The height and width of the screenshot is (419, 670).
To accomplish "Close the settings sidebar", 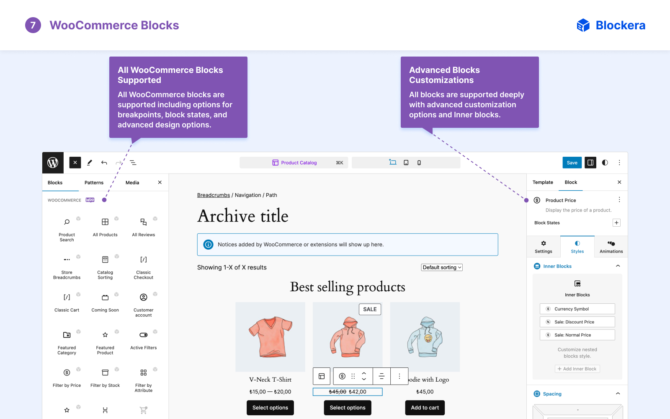I will coord(619,182).
